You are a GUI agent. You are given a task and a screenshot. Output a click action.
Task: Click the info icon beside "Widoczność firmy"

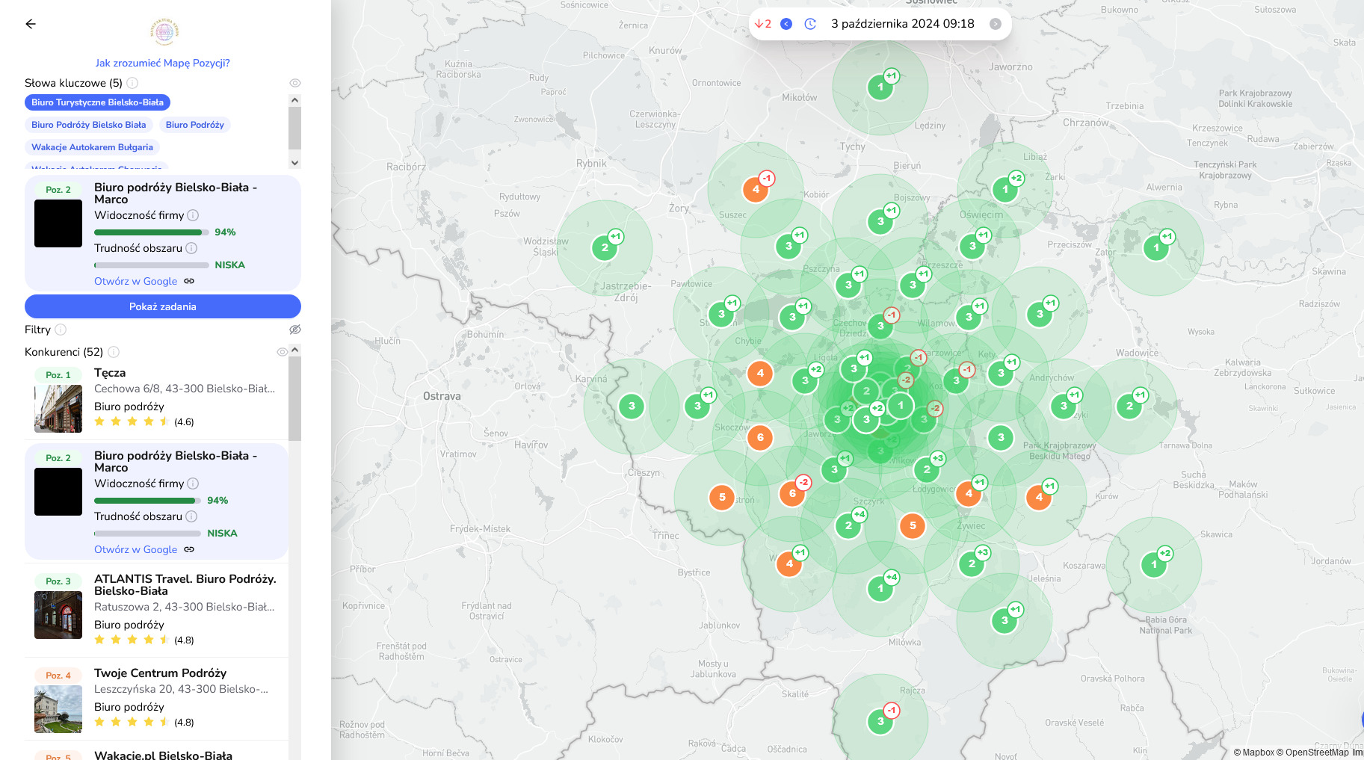click(x=193, y=215)
